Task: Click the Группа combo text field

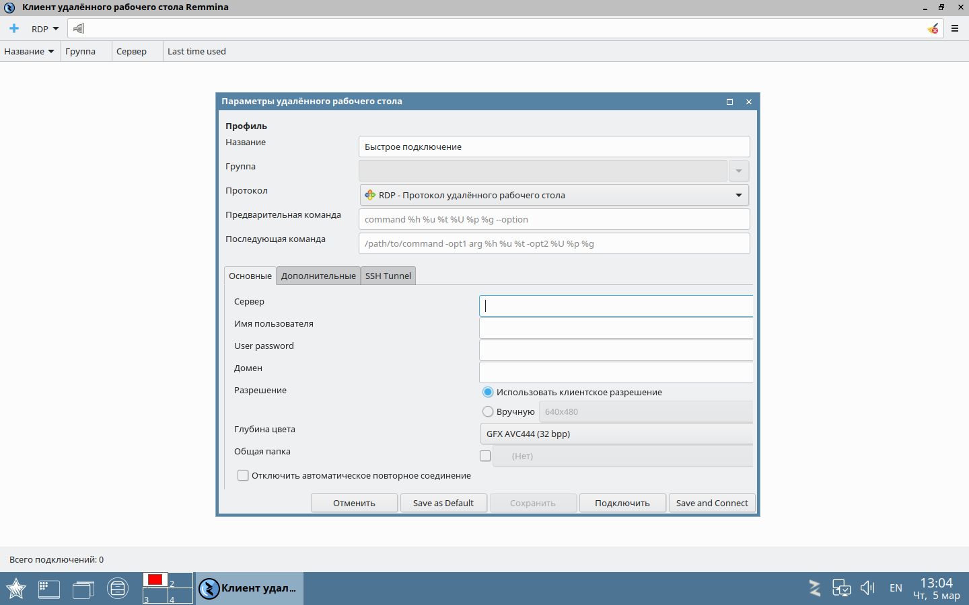Action: coord(543,171)
